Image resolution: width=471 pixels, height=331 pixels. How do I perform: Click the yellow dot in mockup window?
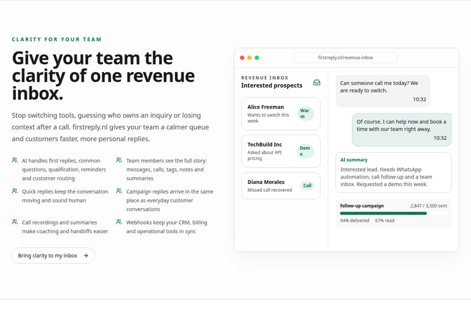tap(249, 58)
